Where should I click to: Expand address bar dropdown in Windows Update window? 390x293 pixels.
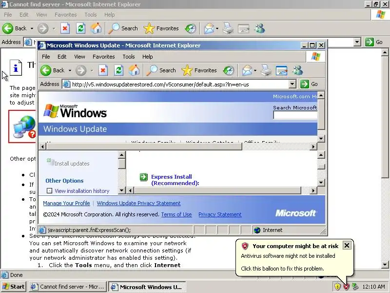(x=292, y=84)
